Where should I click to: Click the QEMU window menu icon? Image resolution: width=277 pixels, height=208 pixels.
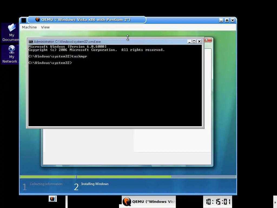(24, 20)
